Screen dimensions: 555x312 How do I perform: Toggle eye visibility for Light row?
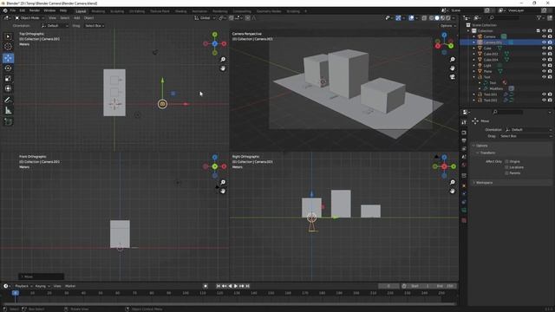(x=544, y=66)
